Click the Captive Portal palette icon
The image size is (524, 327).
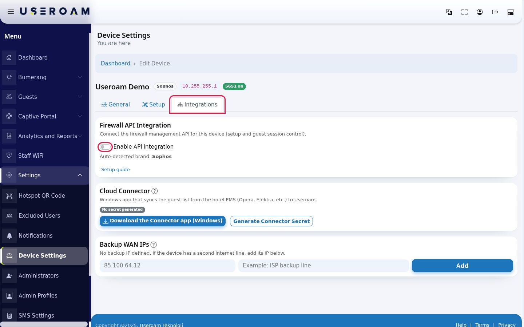pyautogui.click(x=9, y=116)
